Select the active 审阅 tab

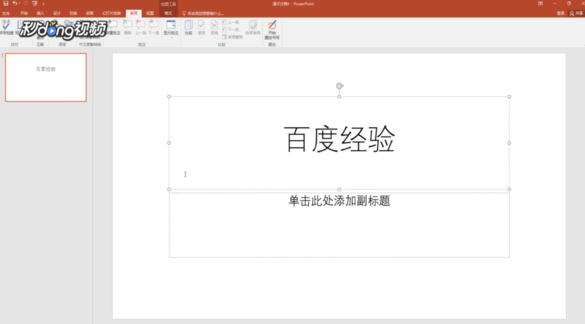[x=133, y=13]
